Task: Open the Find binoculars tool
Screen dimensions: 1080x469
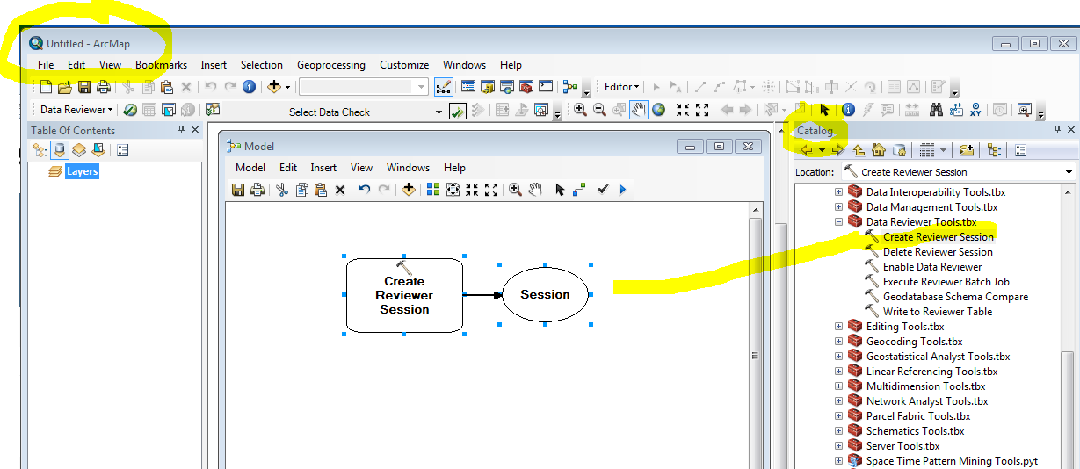Action: pos(936,110)
